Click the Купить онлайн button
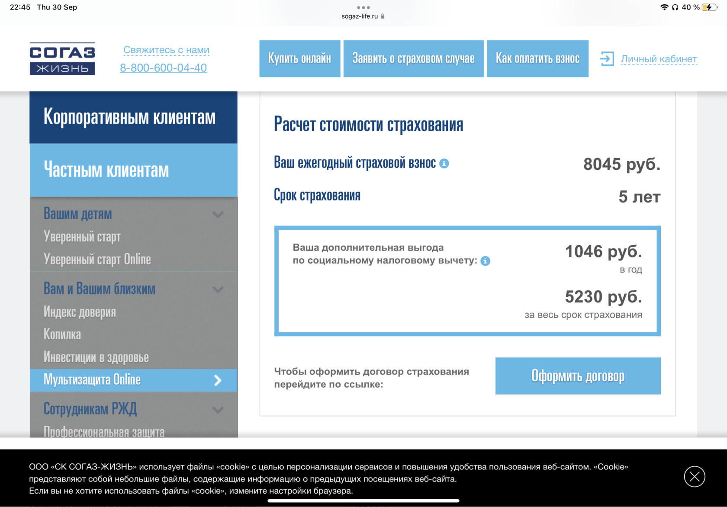Viewport: 727px width, 507px height. click(x=299, y=59)
